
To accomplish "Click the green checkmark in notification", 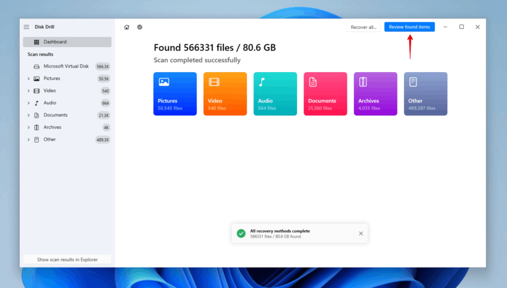I will (x=241, y=233).
